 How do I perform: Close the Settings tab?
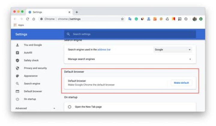pyautogui.click(x=69, y=12)
